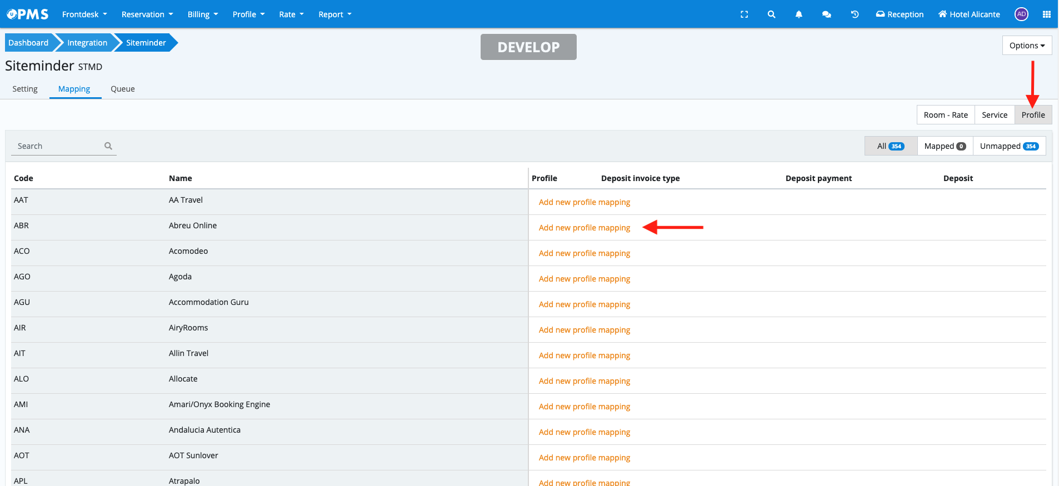The height and width of the screenshot is (486, 1059).
Task: Select the All 354 filter
Action: (x=891, y=146)
